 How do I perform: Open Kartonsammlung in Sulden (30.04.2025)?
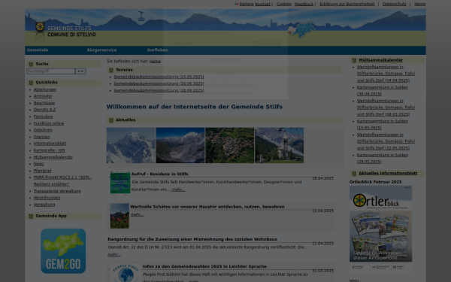click(x=383, y=91)
